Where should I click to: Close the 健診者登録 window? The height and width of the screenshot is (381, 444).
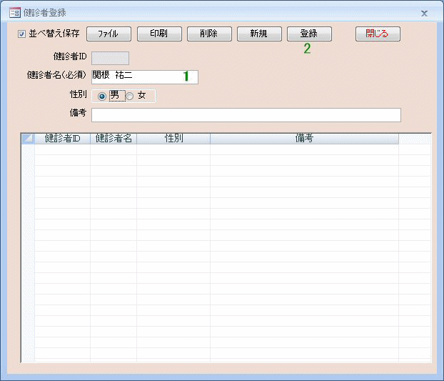pos(424,14)
